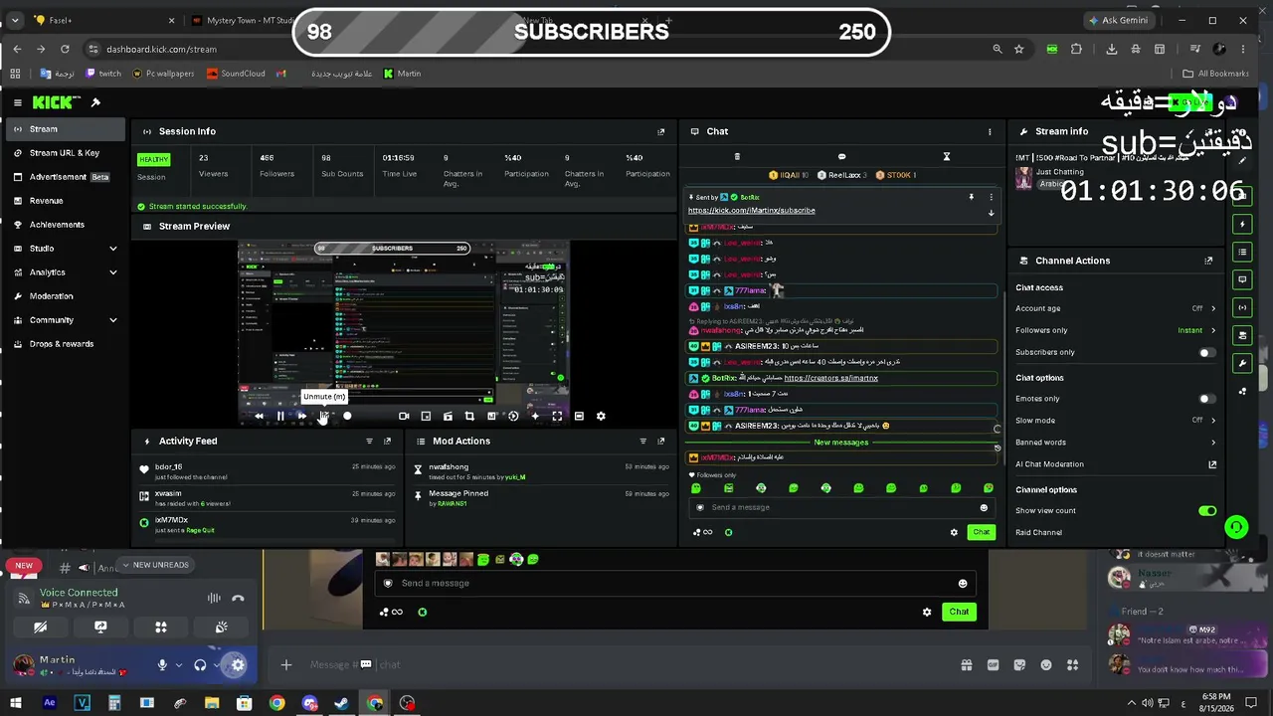
Task: Open AI Chat Moderation external link
Action: click(x=1212, y=464)
